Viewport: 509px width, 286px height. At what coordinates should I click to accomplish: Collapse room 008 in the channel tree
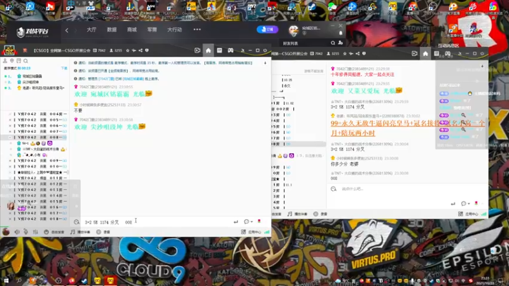(x=10, y=137)
